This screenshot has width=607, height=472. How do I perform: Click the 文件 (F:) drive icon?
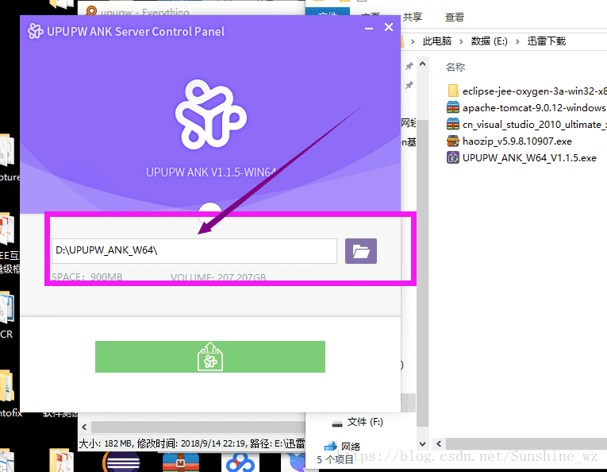pos(337,424)
